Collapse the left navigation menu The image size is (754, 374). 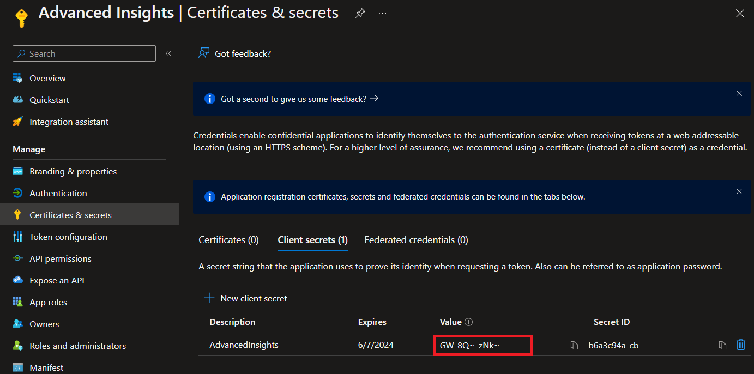click(168, 53)
